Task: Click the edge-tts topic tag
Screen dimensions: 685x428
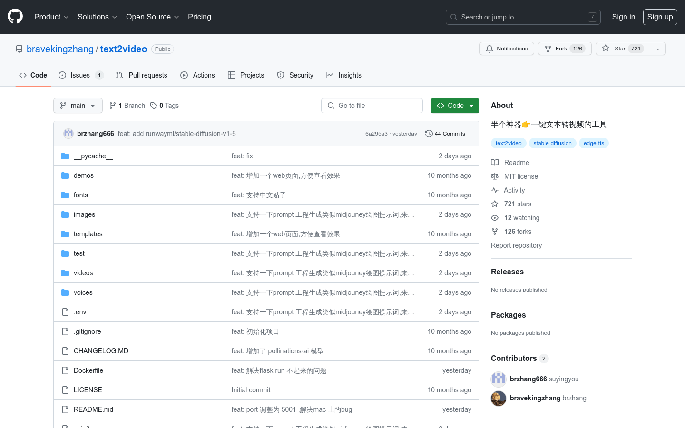Action: (594, 143)
